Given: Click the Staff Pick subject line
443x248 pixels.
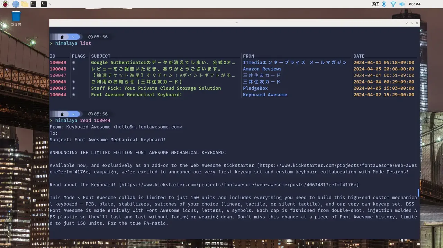Looking at the screenshot, I should tap(156, 88).
